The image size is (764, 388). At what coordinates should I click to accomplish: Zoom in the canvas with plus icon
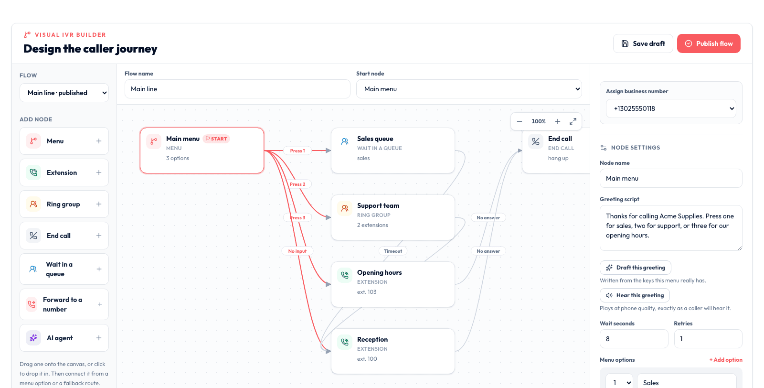pyautogui.click(x=558, y=121)
